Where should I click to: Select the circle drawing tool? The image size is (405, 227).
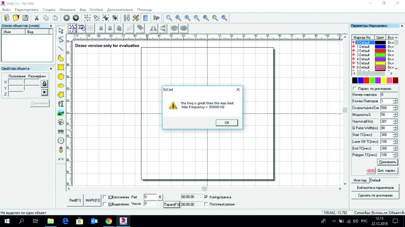(61, 77)
